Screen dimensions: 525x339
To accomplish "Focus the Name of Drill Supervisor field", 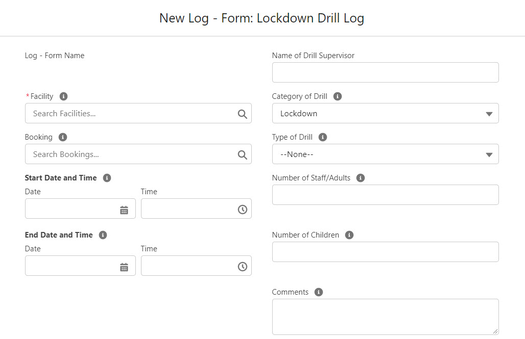I will (x=385, y=72).
